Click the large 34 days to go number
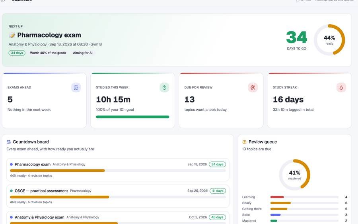 (x=296, y=37)
